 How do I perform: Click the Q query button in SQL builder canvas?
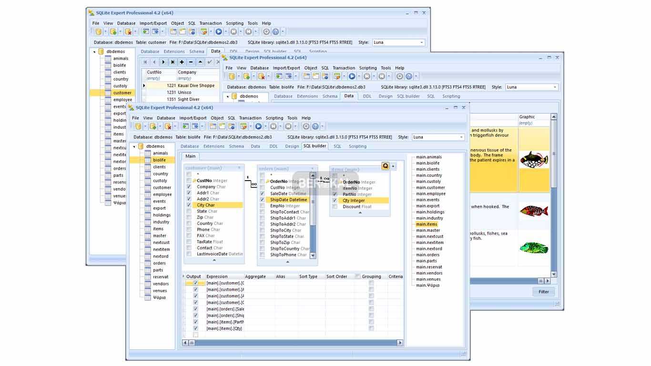pyautogui.click(x=386, y=166)
